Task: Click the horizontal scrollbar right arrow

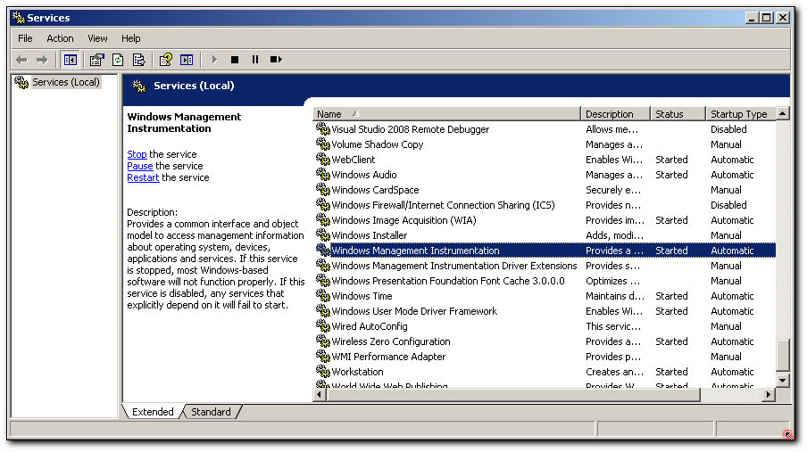Action: [769, 395]
